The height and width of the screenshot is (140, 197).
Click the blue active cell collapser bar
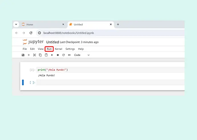23,83
